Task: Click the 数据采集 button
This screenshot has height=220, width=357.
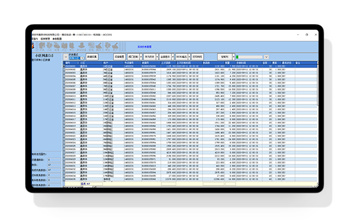Action: (x=92, y=57)
